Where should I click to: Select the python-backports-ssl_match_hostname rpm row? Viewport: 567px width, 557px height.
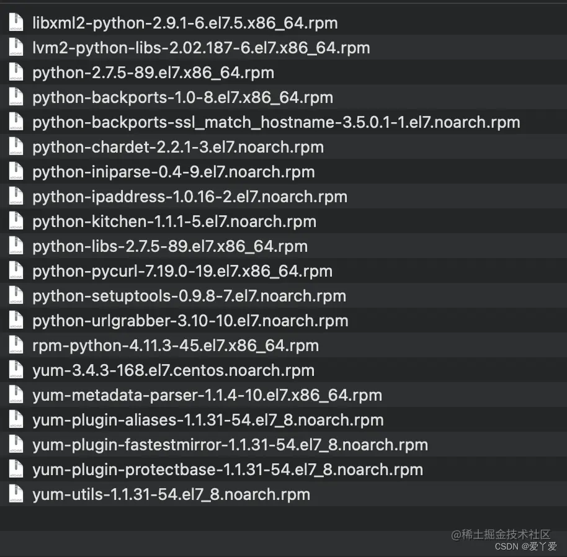(276, 122)
